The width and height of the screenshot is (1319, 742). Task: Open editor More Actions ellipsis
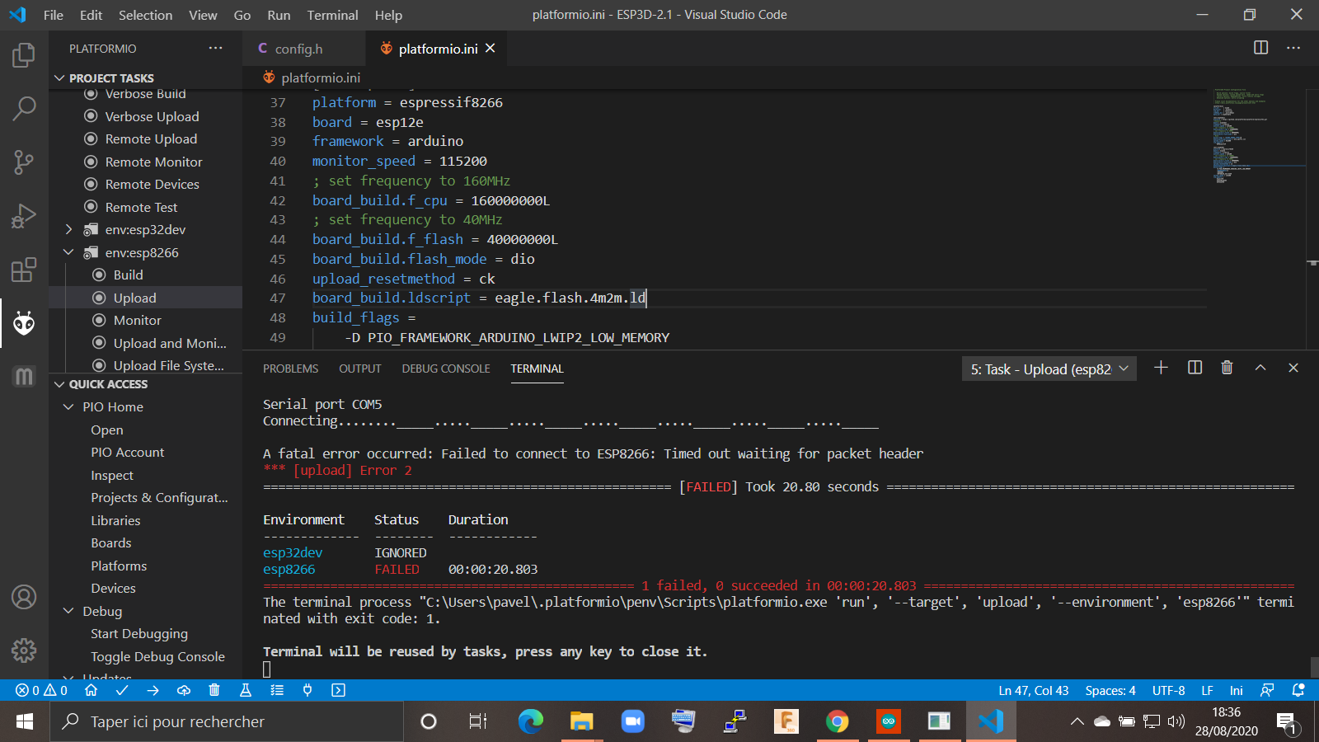1293,48
